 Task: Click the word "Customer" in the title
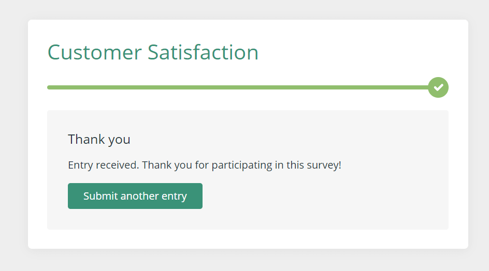click(x=94, y=52)
